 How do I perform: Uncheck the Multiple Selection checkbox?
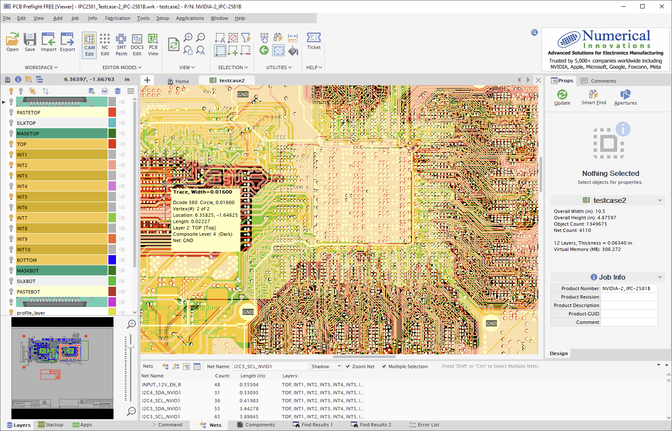click(384, 366)
